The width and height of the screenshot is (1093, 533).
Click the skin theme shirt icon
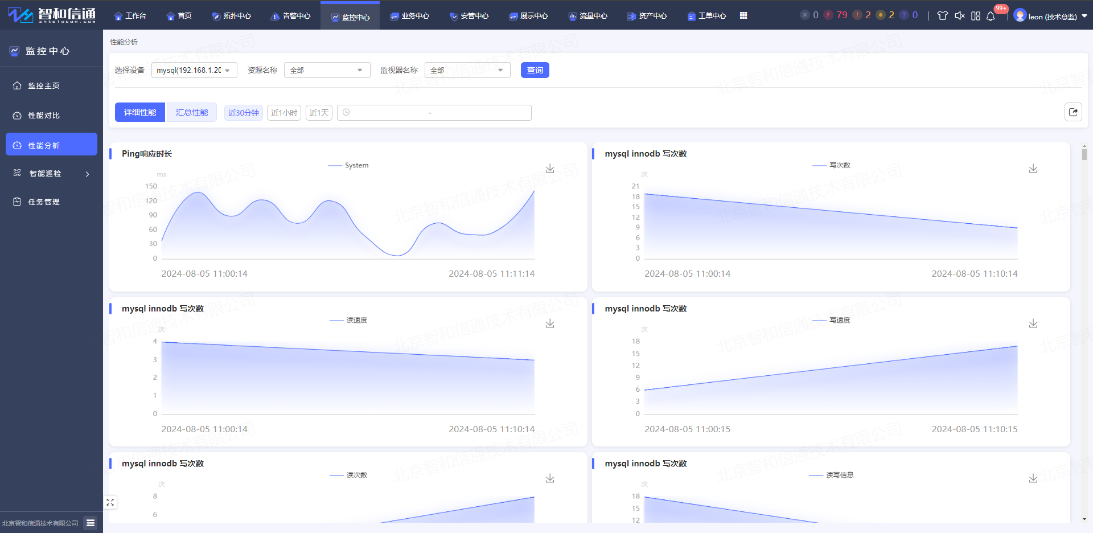[943, 15]
